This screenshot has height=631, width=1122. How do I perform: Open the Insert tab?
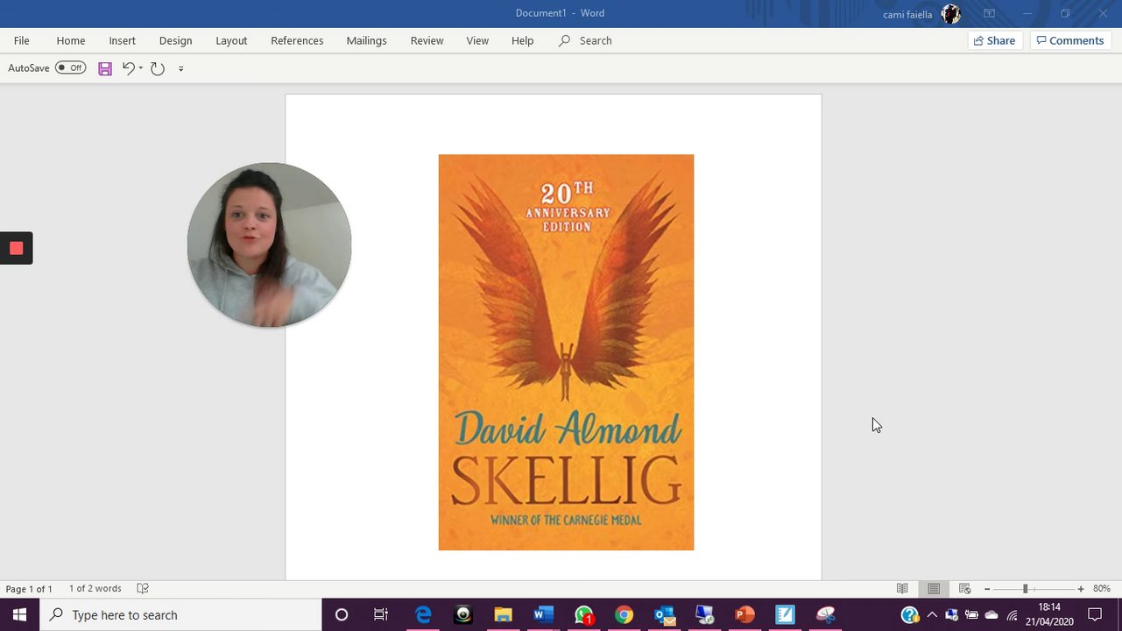tap(122, 40)
